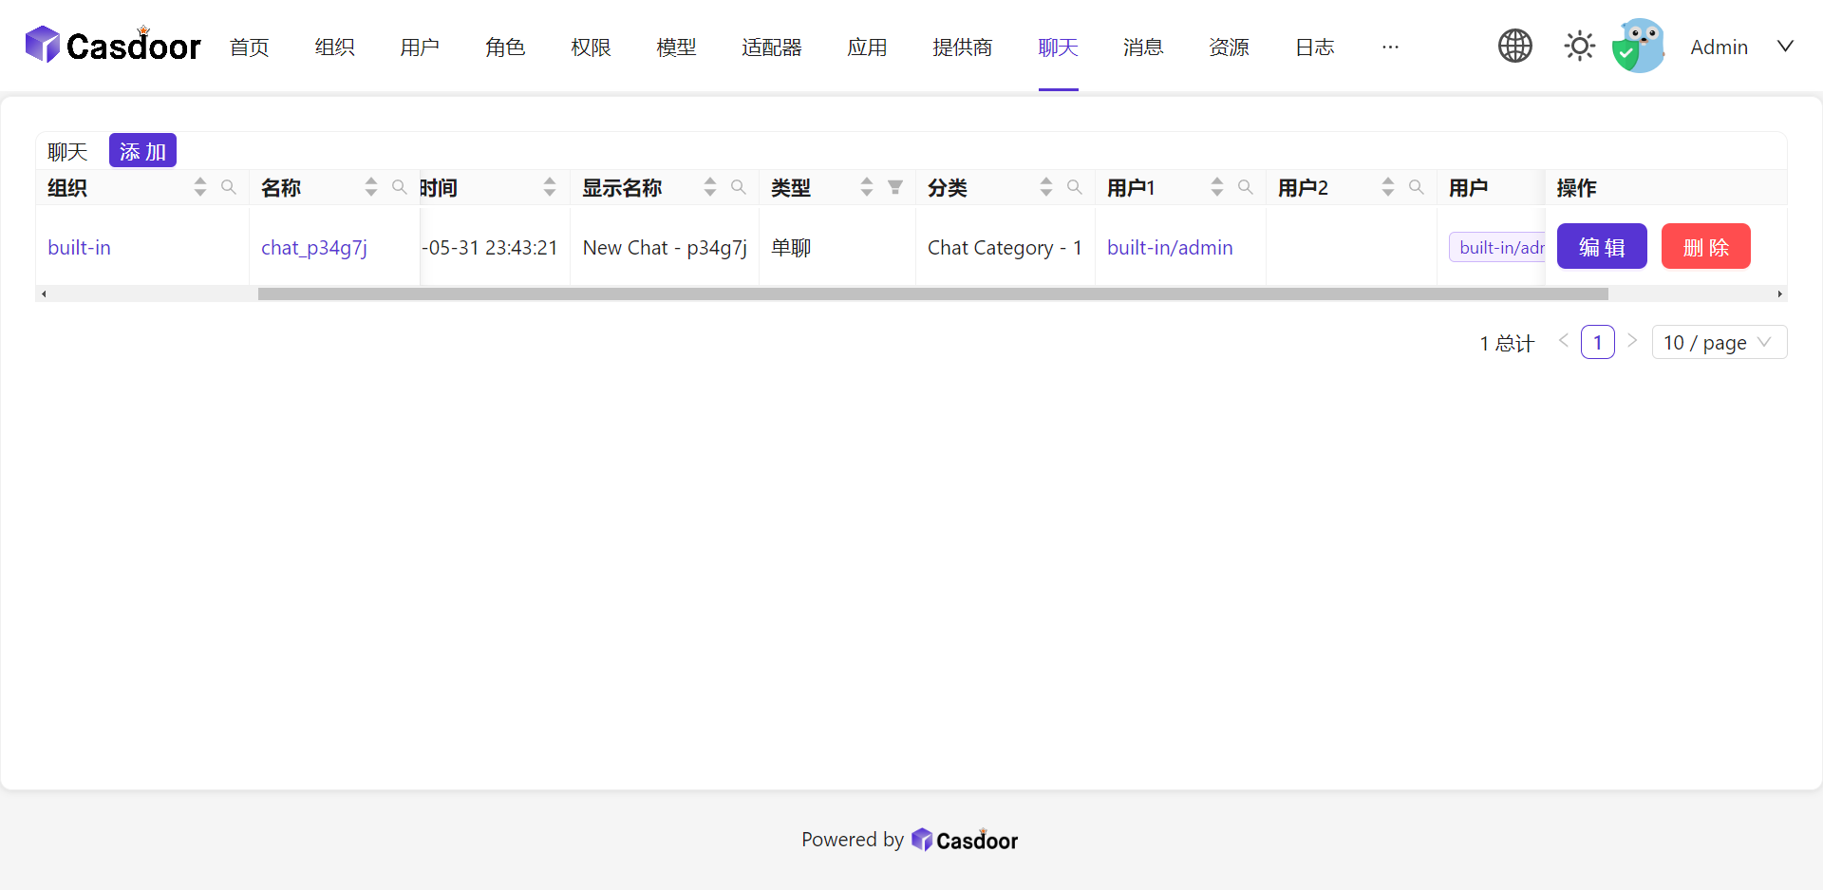Screen dimensions: 1823x890
Task: Go to next page using the arrow icon
Action: coord(1632,341)
